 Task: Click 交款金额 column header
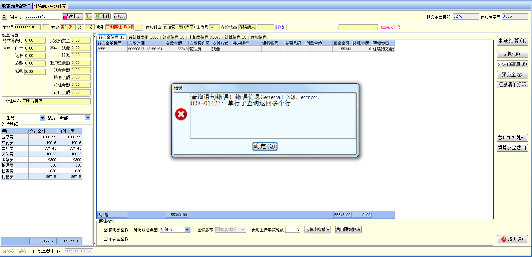click(x=177, y=43)
